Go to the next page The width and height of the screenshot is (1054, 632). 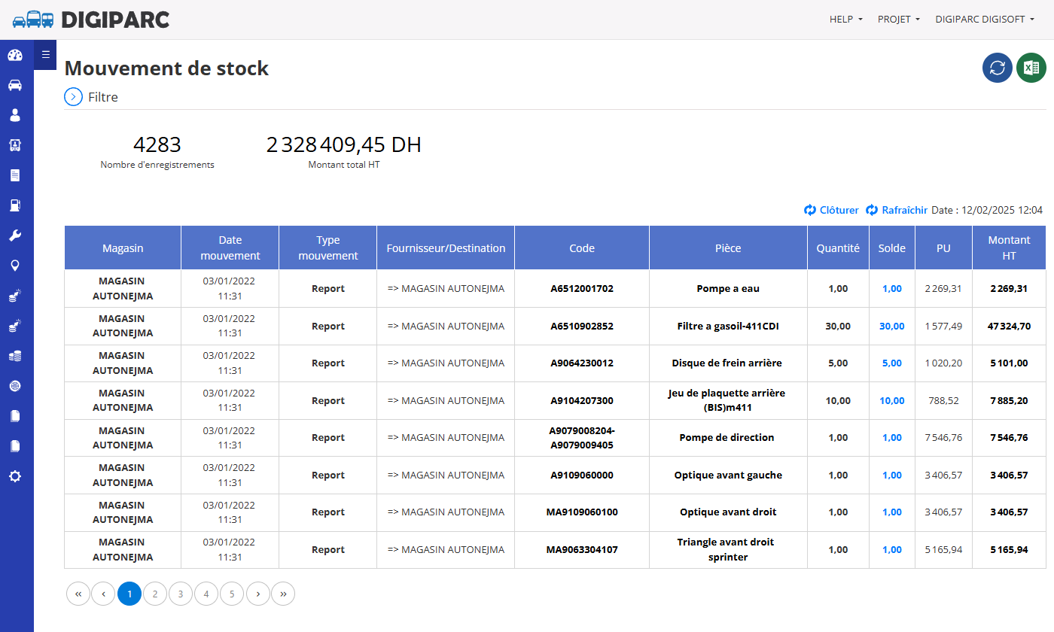[x=257, y=594]
